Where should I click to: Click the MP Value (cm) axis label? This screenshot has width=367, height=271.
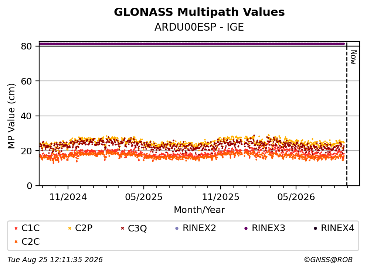tap(11, 116)
